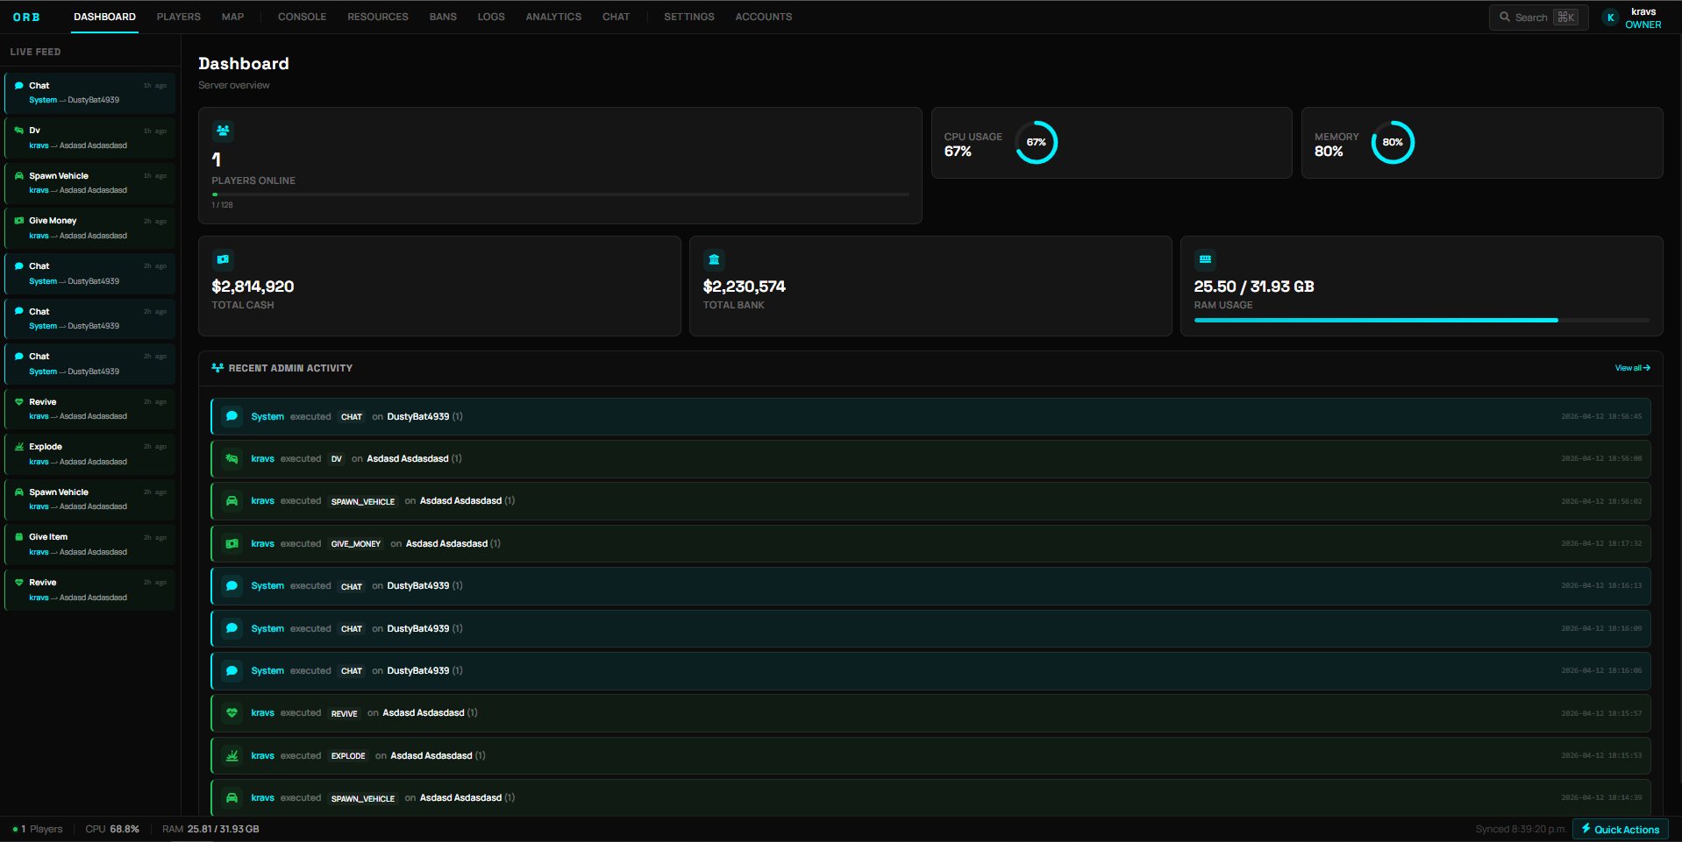Click the memory chip icon above RAM Usage

[x=1205, y=259]
